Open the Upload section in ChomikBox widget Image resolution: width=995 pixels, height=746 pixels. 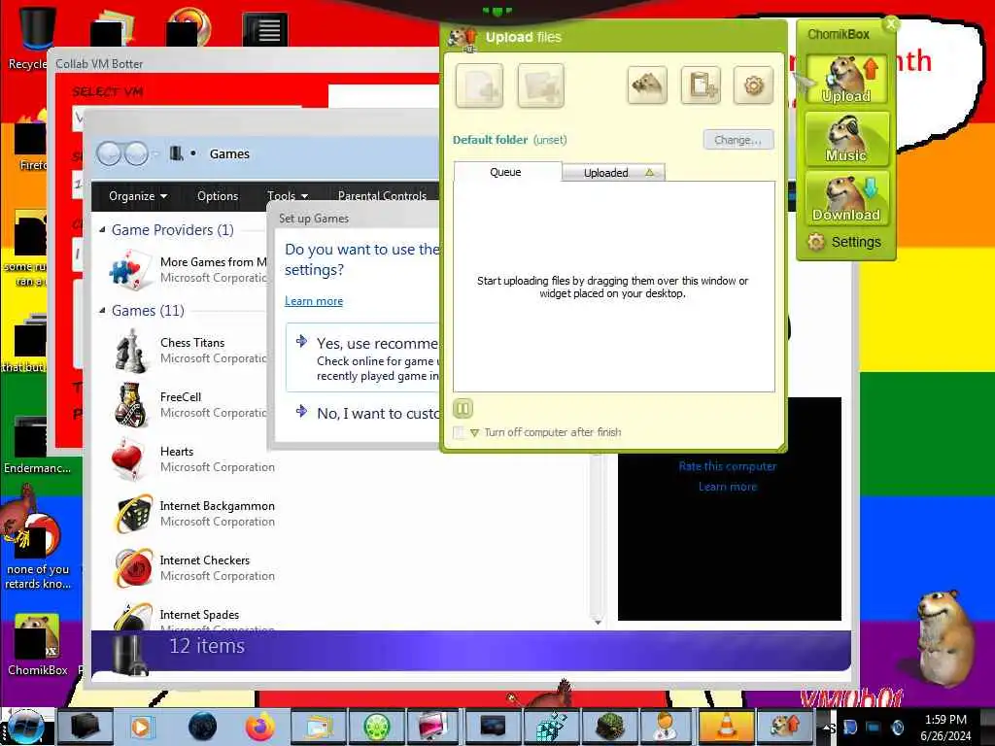[x=846, y=80]
